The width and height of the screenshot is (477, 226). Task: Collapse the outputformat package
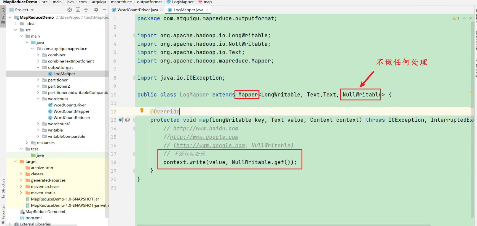38,68
